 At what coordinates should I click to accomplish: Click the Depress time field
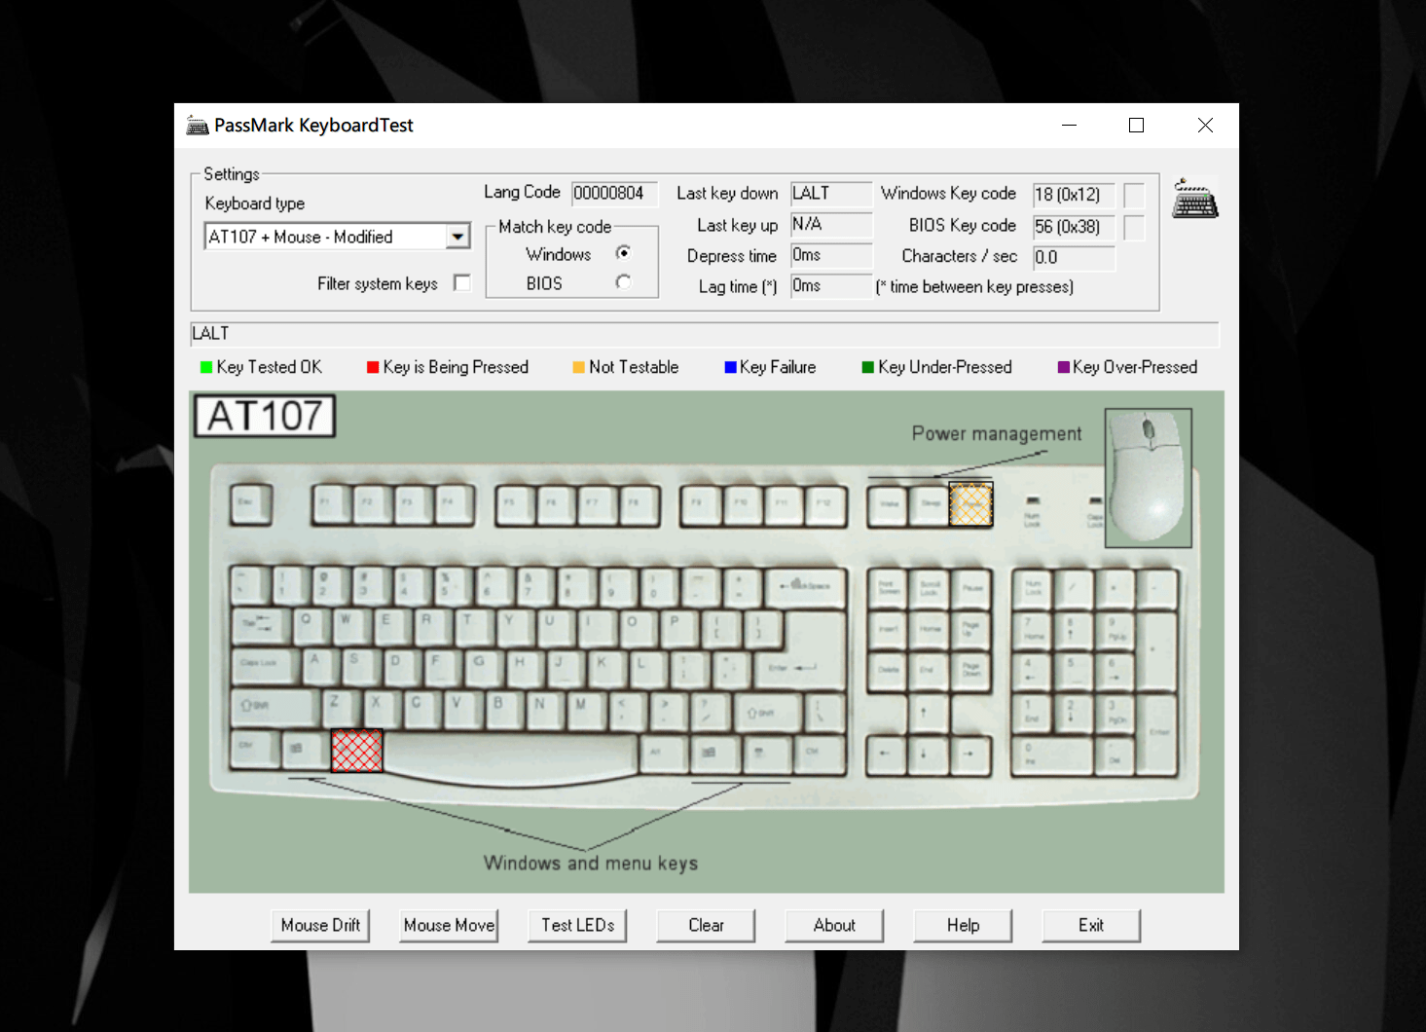[831, 255]
